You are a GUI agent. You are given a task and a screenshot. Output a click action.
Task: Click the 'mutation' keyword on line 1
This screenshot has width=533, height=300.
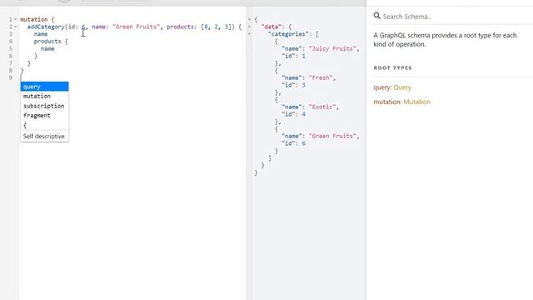point(33,19)
